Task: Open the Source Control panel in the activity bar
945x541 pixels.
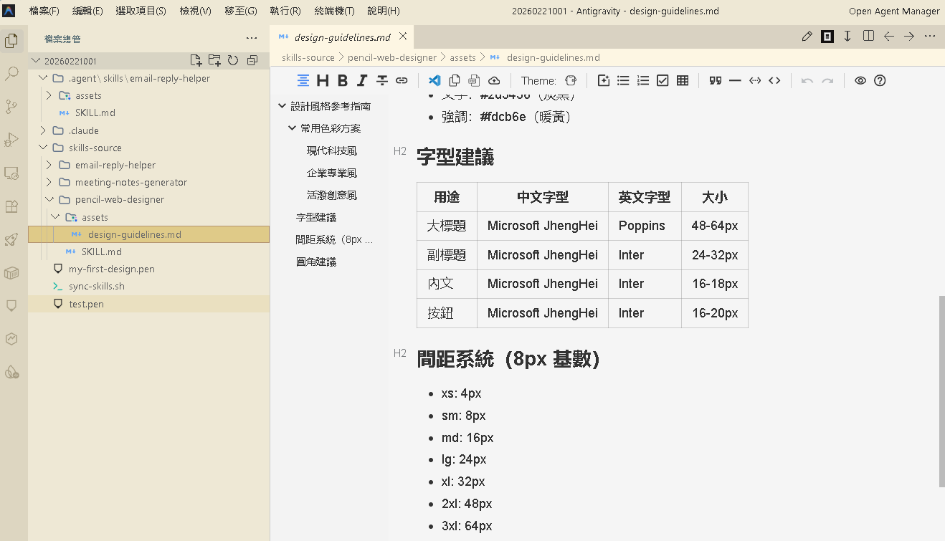Action: (x=11, y=106)
